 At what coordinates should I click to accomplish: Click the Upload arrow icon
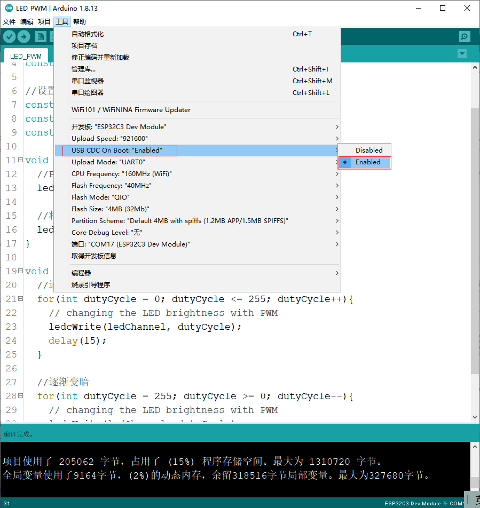[23, 37]
